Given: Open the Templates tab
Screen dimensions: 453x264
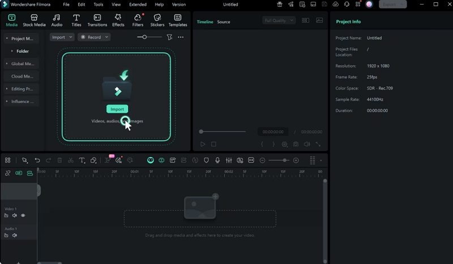Looking at the screenshot, I should point(178,20).
